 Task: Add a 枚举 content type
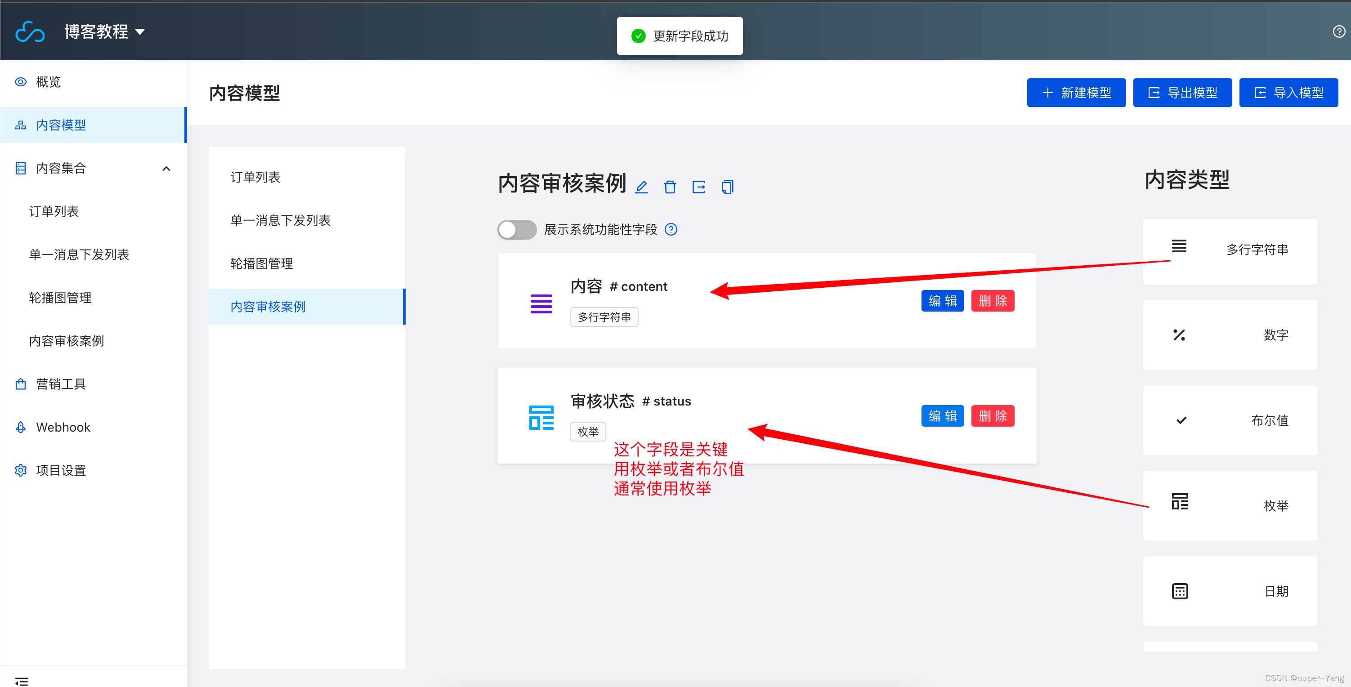coord(1230,505)
